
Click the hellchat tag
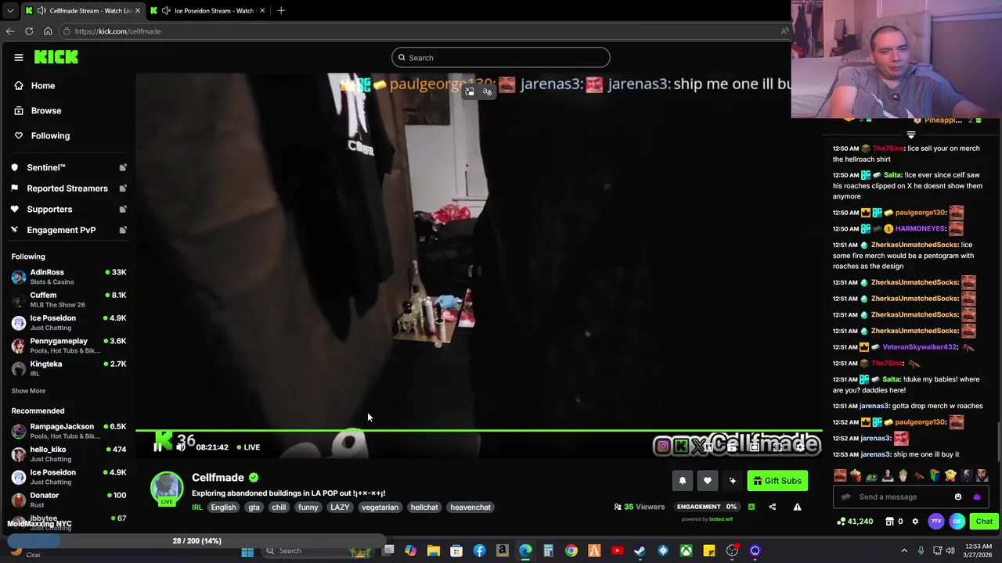point(424,507)
